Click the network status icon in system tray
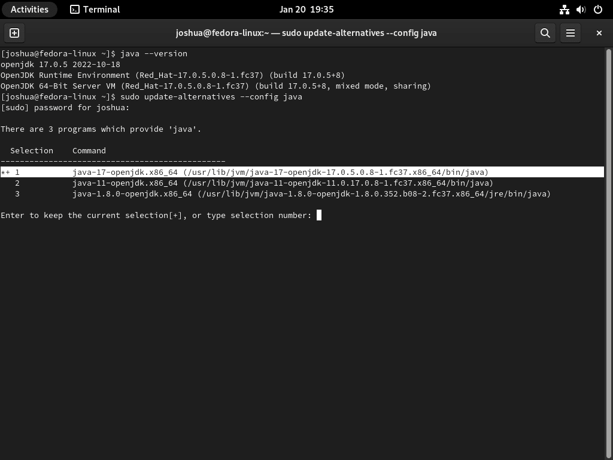Image resolution: width=613 pixels, height=460 pixels. click(564, 9)
